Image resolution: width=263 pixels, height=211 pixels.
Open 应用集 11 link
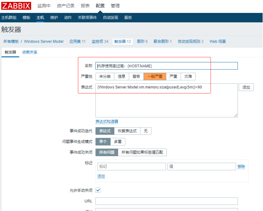click(x=78, y=42)
